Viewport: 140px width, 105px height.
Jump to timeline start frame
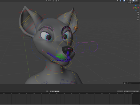click(x=51, y=91)
